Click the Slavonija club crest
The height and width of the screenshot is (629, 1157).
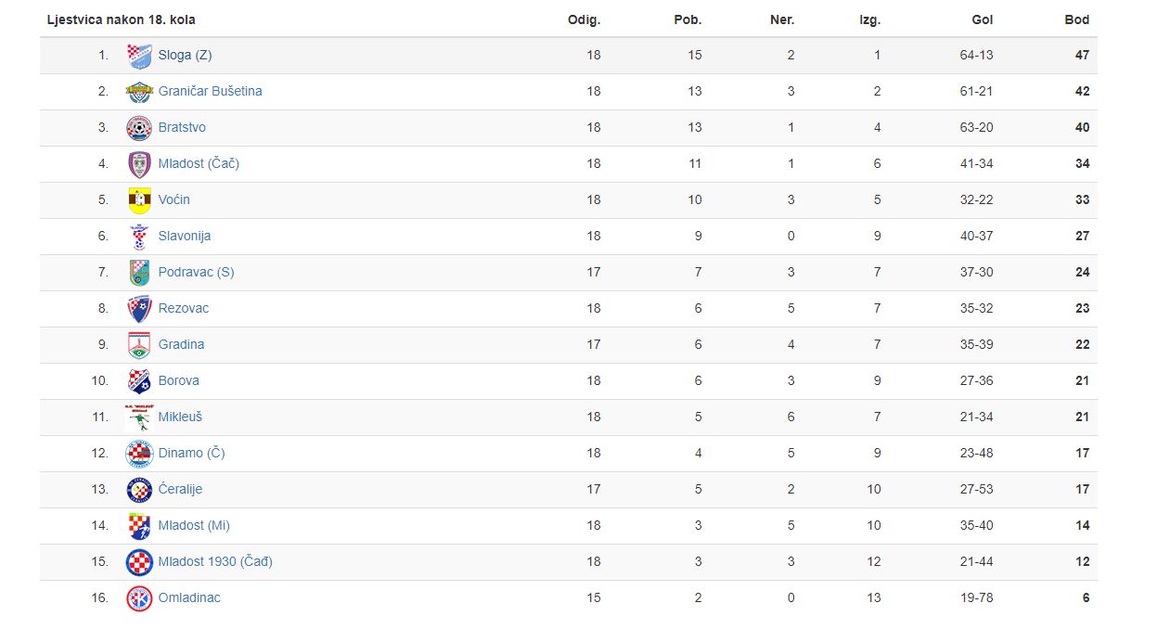click(x=139, y=237)
